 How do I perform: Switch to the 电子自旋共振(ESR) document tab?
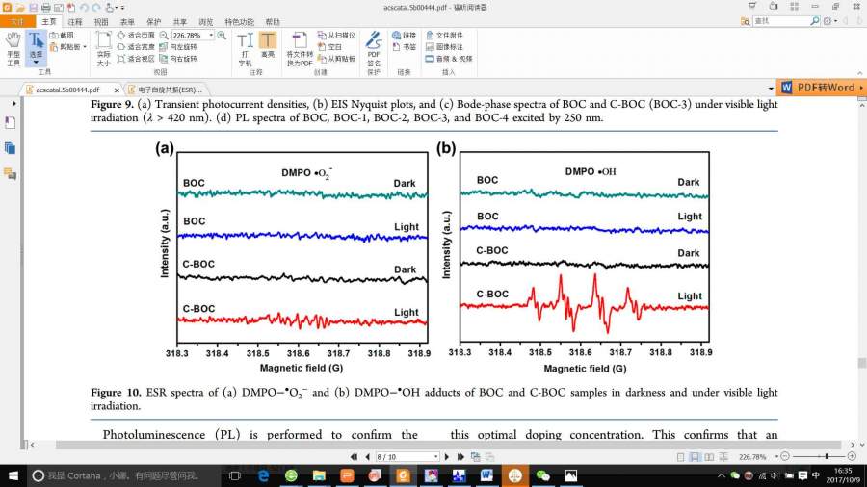tap(170, 90)
